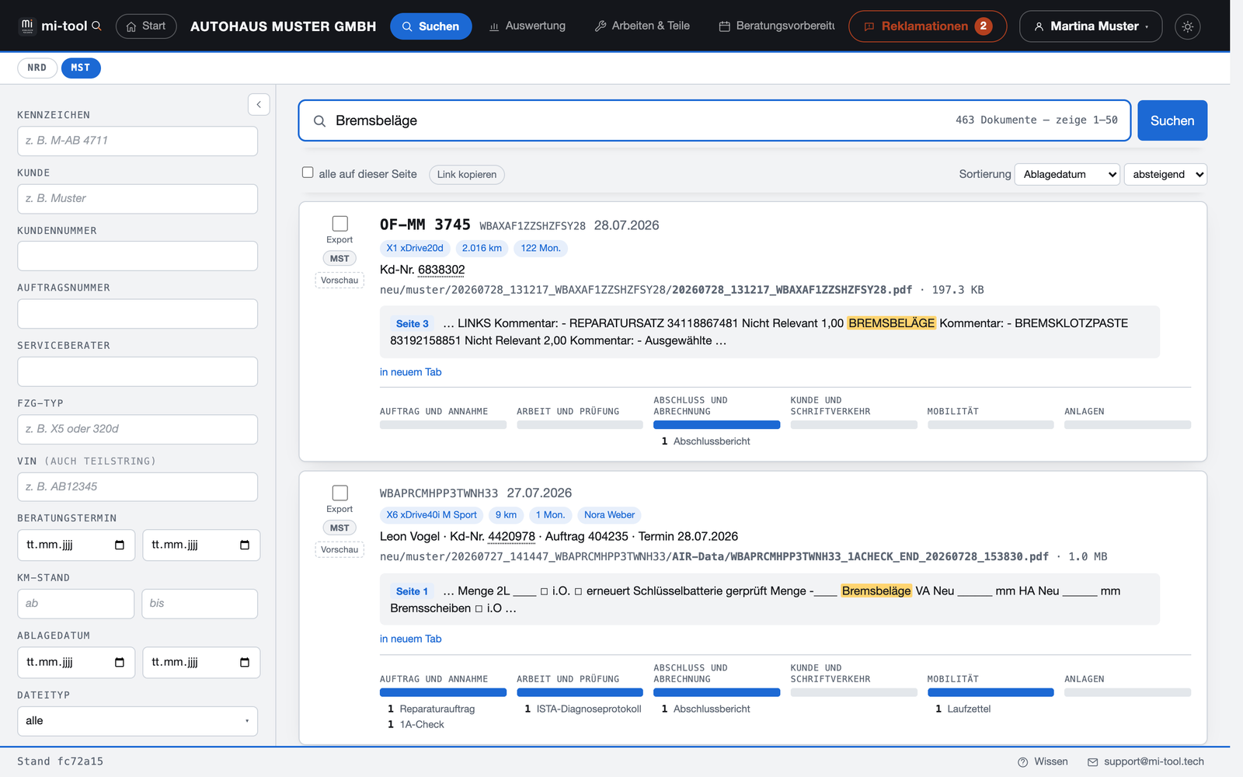Click the 'Seite 3' page link
Image resolution: width=1243 pixels, height=777 pixels.
click(x=413, y=324)
